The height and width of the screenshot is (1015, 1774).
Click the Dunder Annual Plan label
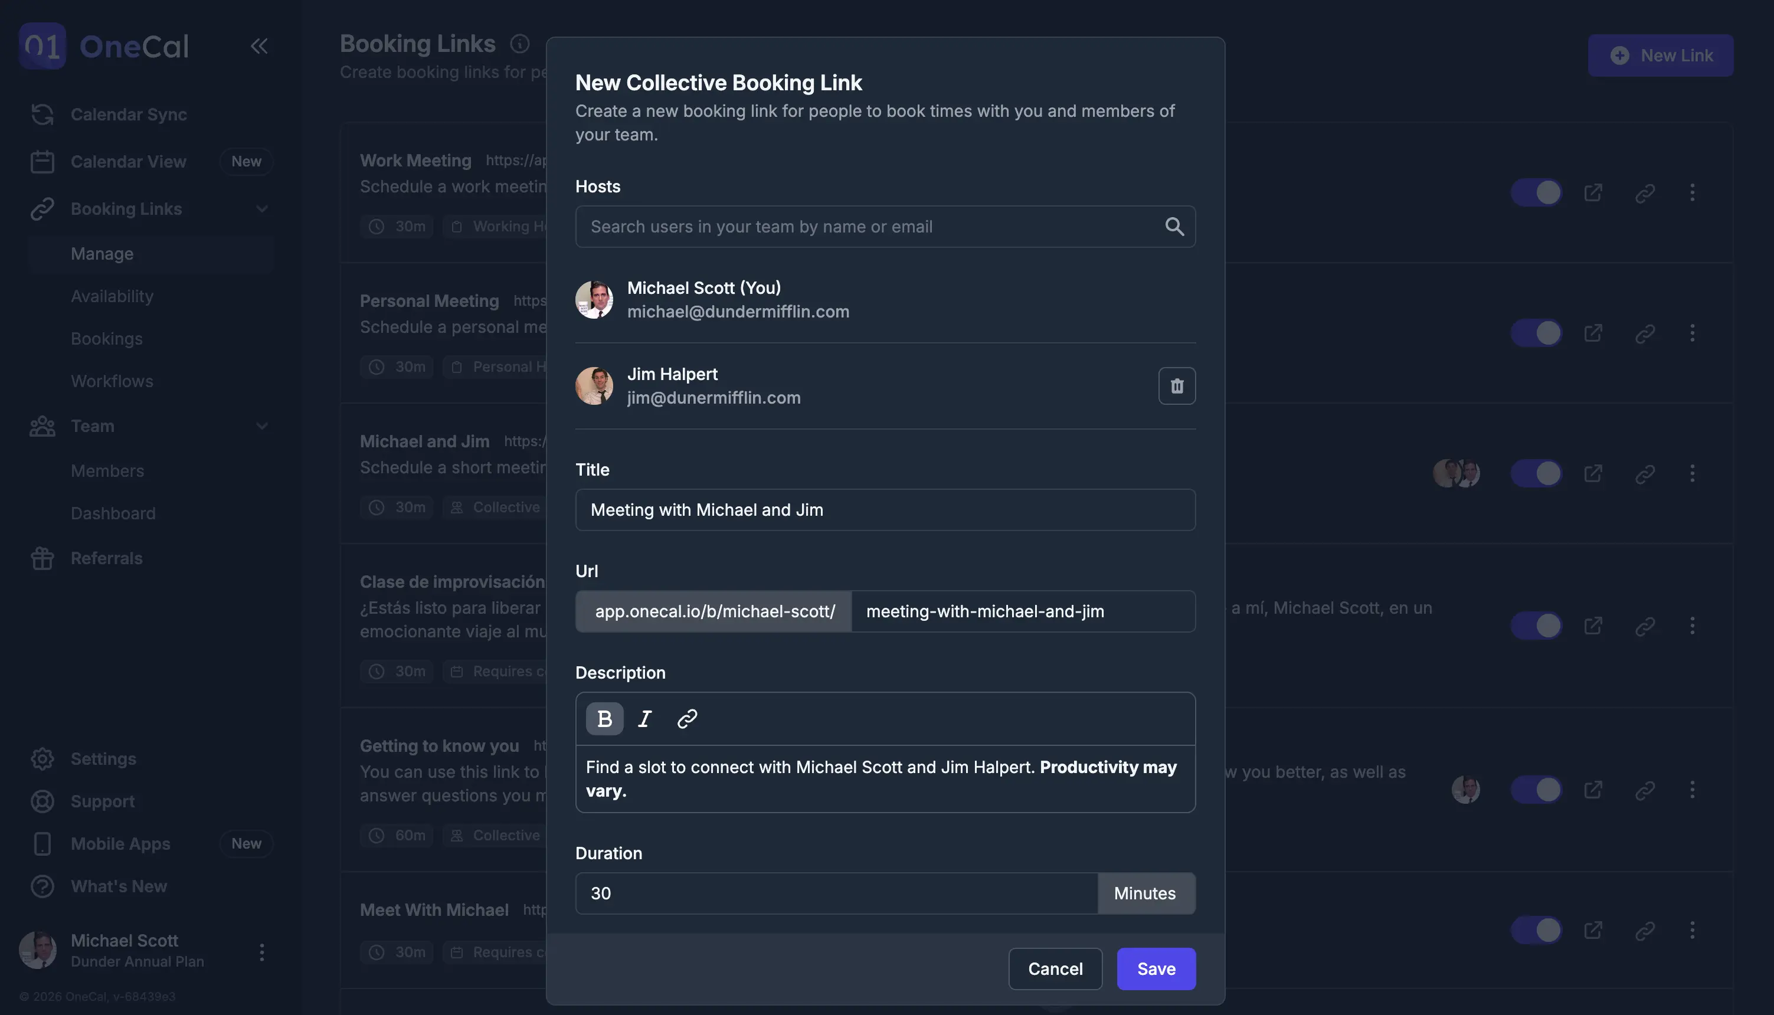138,962
